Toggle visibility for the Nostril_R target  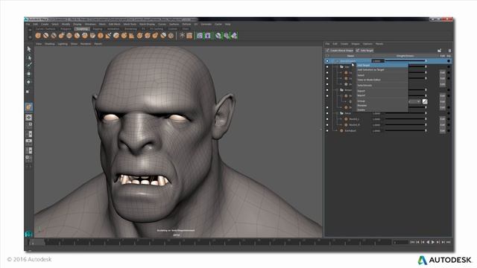point(327,125)
